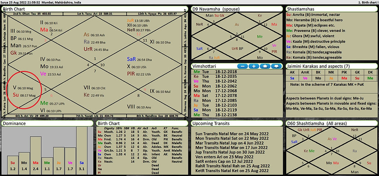379x176 pixels.
Task: Select the Ju Tue 18-12-2103 dasha row
Action: (x=237, y=105)
